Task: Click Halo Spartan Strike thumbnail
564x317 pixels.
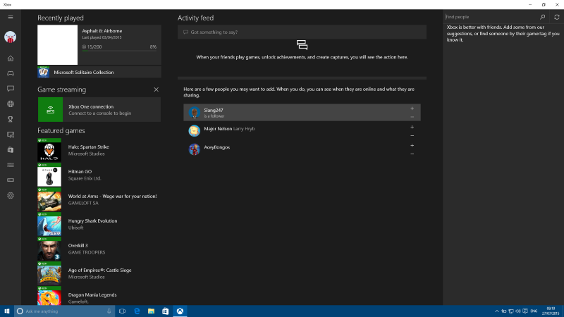Action: coord(49,150)
